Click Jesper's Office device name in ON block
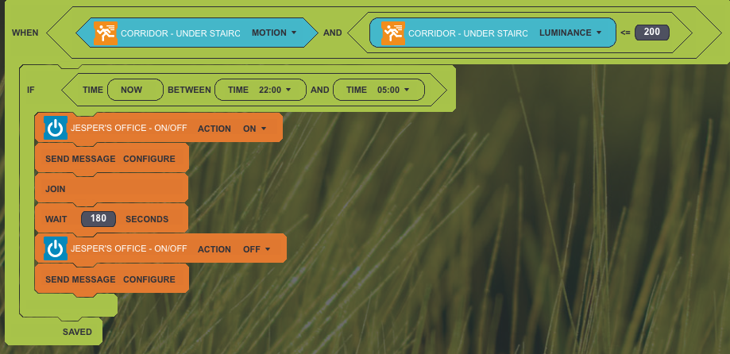 (129, 128)
